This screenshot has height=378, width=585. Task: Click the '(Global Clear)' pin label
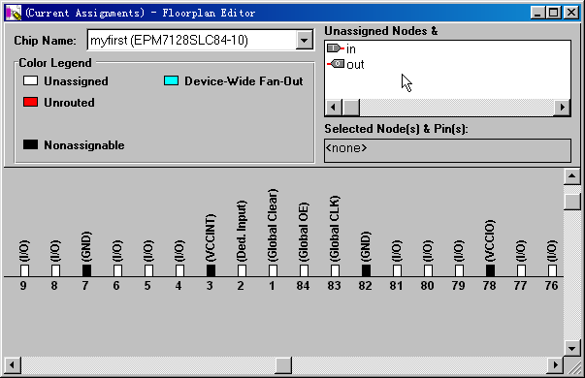click(273, 225)
